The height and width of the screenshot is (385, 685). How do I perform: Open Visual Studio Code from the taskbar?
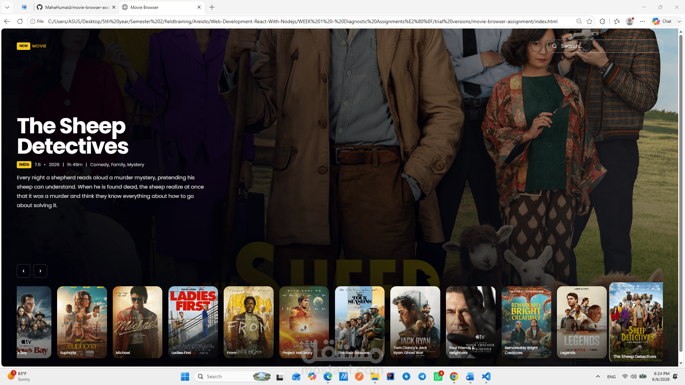[x=486, y=376]
